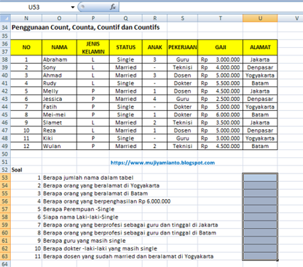Click question 5 Berapa Perempuan -Single

coord(79,209)
